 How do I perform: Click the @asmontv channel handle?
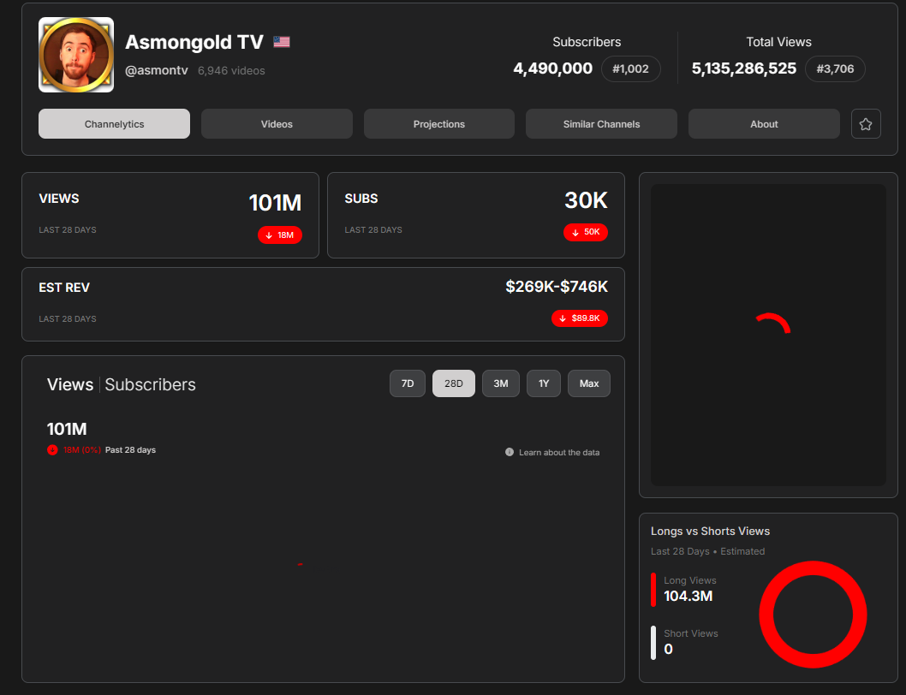157,70
